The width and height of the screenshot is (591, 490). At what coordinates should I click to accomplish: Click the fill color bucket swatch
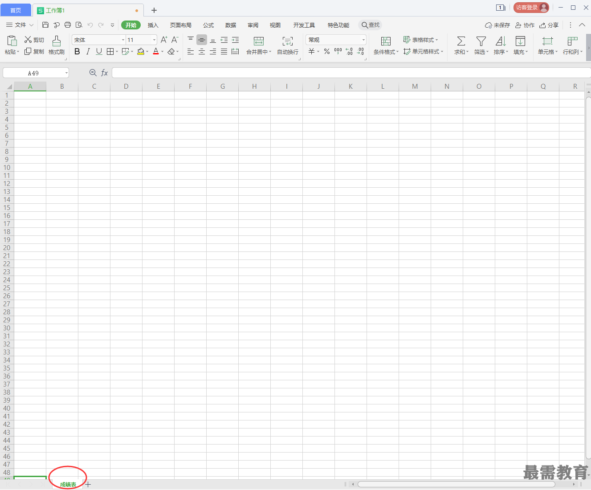pos(140,52)
